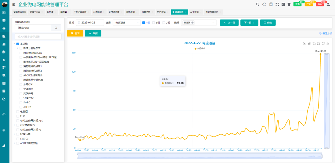Screen dimensions: 335x163
Task: Click the 查询 query button
Action: [x=268, y=23]
